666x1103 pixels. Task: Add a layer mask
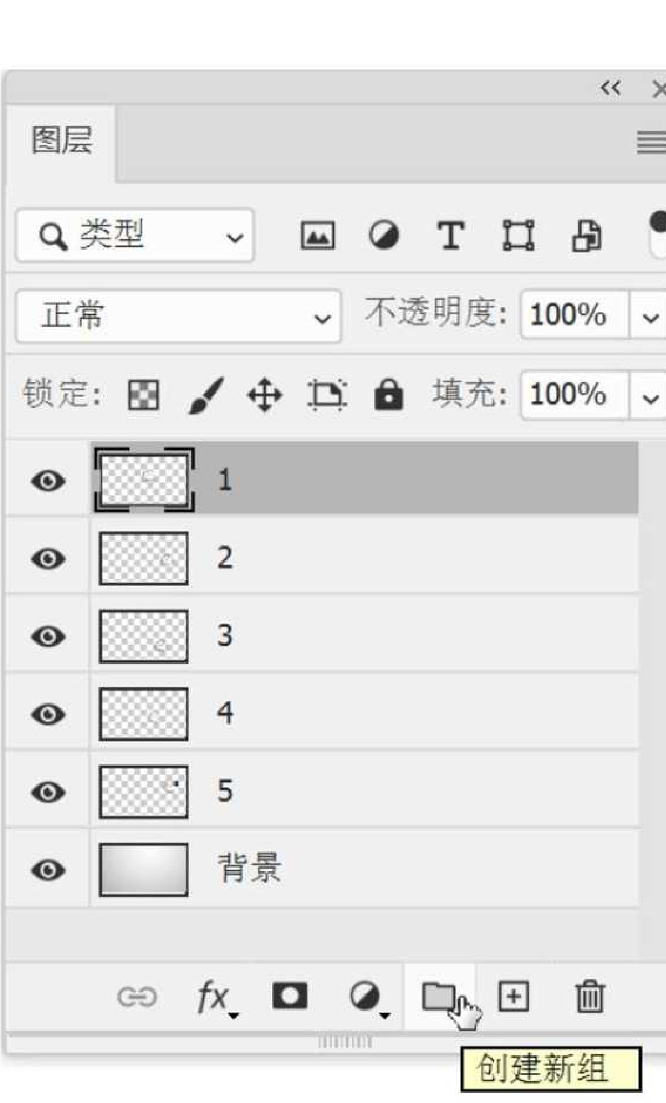290,996
